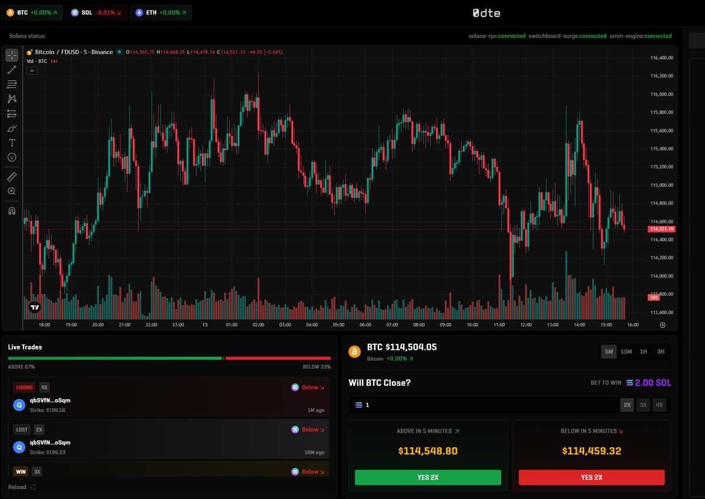Click the LOST trade avatar icon
The width and height of the screenshot is (705, 499).
19,447
